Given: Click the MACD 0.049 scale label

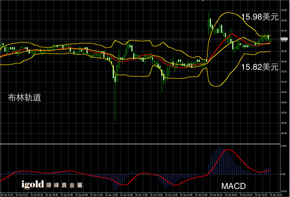Looking at the screenshot, I should [x=284, y=146].
